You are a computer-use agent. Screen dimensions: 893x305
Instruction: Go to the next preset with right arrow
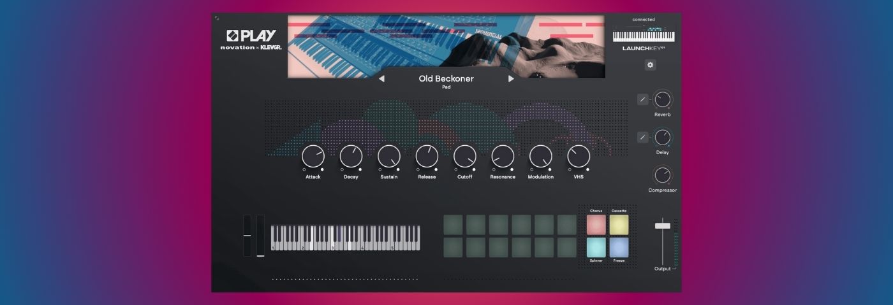[511, 79]
